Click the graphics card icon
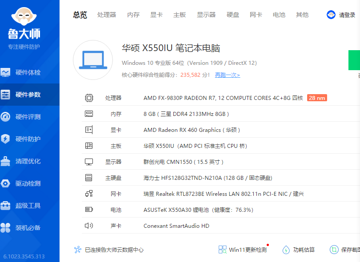The image size is (360, 262). (89, 130)
